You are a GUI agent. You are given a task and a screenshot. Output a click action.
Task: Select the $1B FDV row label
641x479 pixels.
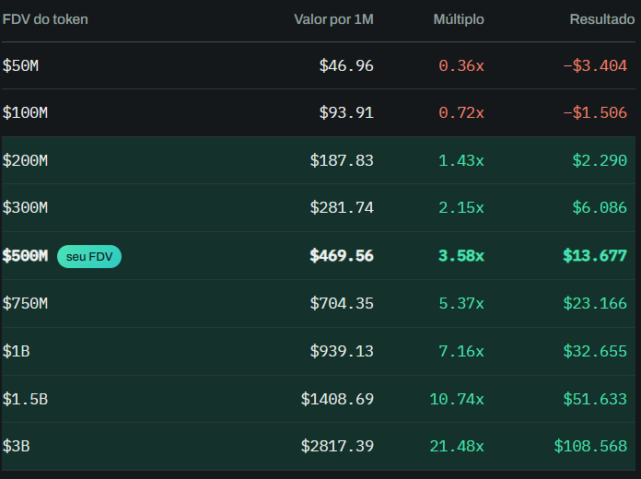pyautogui.click(x=16, y=351)
